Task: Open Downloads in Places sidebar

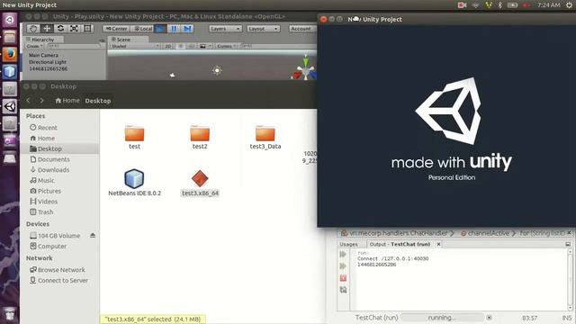Action: [x=49, y=170]
